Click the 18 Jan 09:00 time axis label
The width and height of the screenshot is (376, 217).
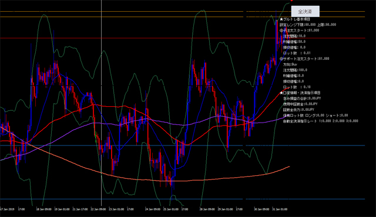coord(44,209)
